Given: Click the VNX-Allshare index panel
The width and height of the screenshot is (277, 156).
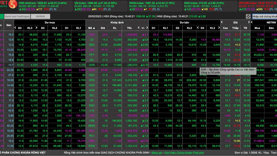Looking at the screenshot, I should (45, 6).
